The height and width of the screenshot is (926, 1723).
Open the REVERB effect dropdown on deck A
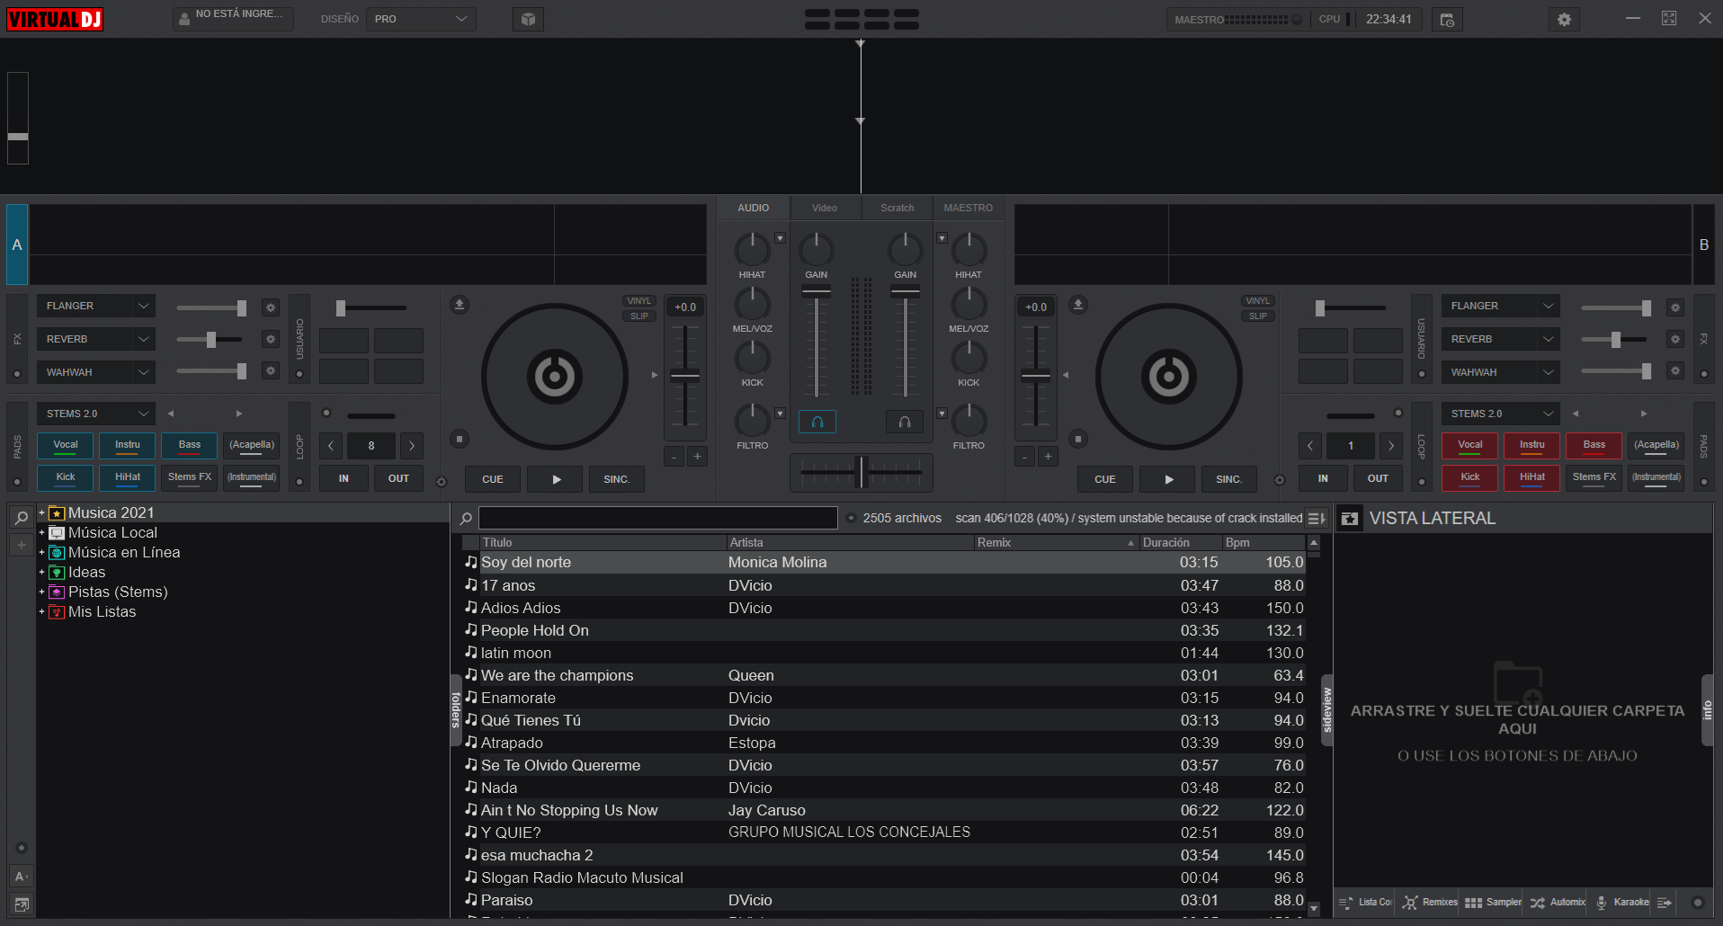tap(95, 339)
